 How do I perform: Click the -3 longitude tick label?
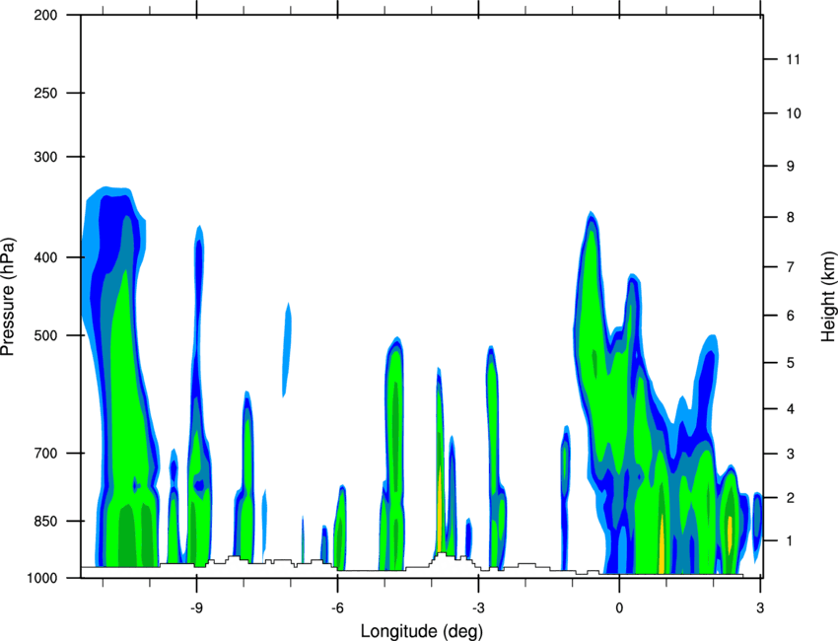pyautogui.click(x=478, y=608)
